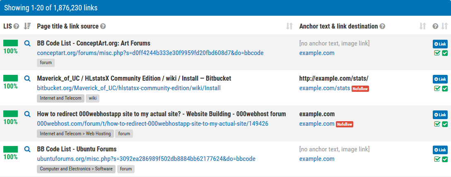This screenshot has width=451, height=177.
Task: Click the 'forum' tag under ConceptArt.org
Action: click(x=46, y=63)
